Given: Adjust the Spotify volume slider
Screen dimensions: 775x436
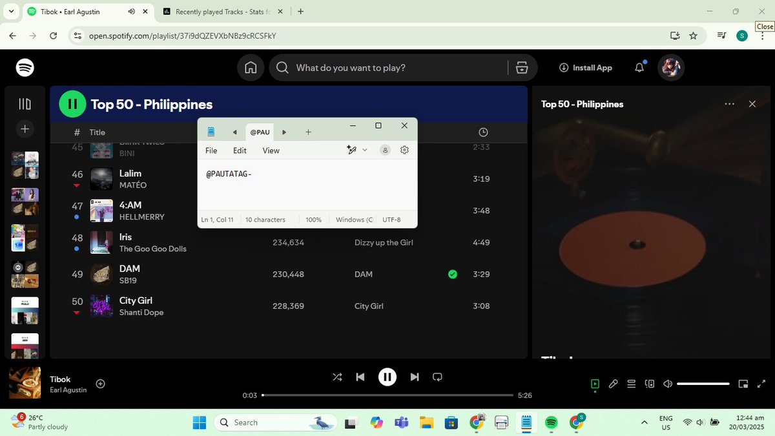Looking at the screenshot, I should pyautogui.click(x=703, y=384).
